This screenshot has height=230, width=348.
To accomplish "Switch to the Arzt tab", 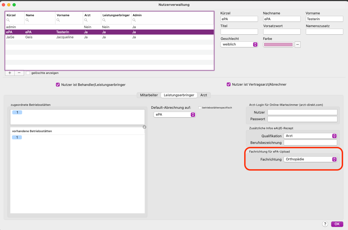I will (204, 95).
